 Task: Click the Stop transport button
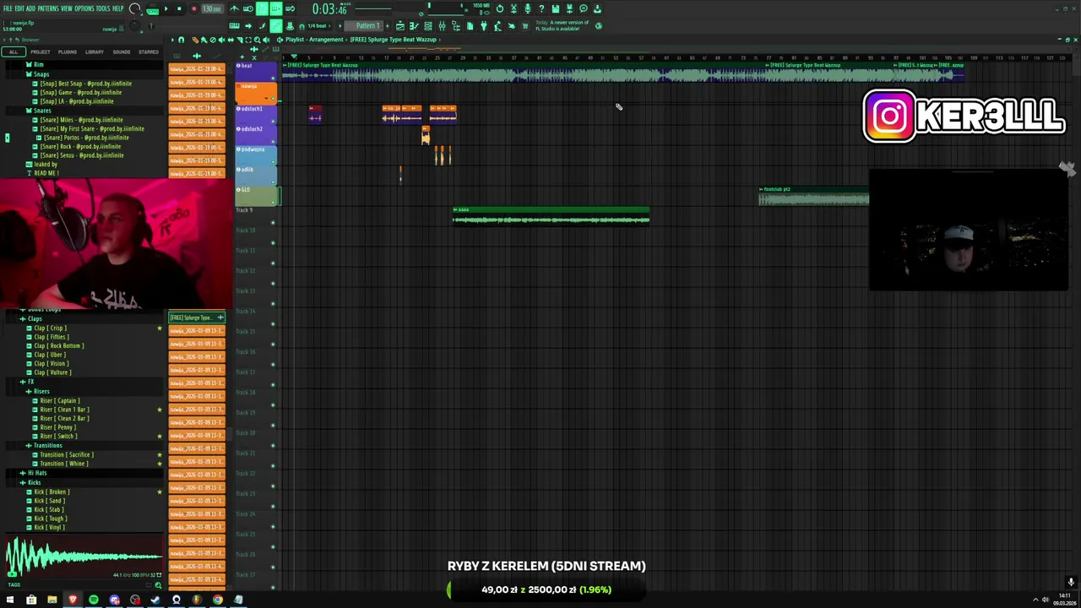[179, 8]
